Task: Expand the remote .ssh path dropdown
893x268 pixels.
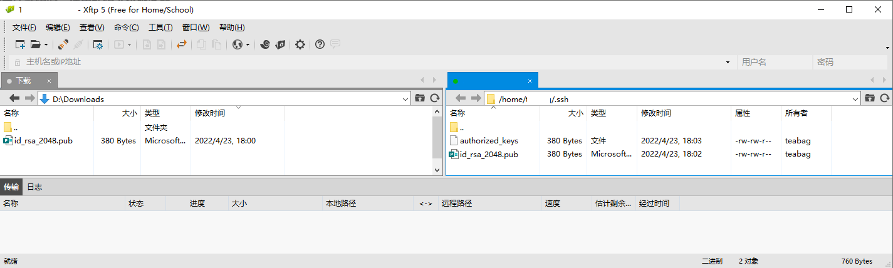Action: [856, 99]
